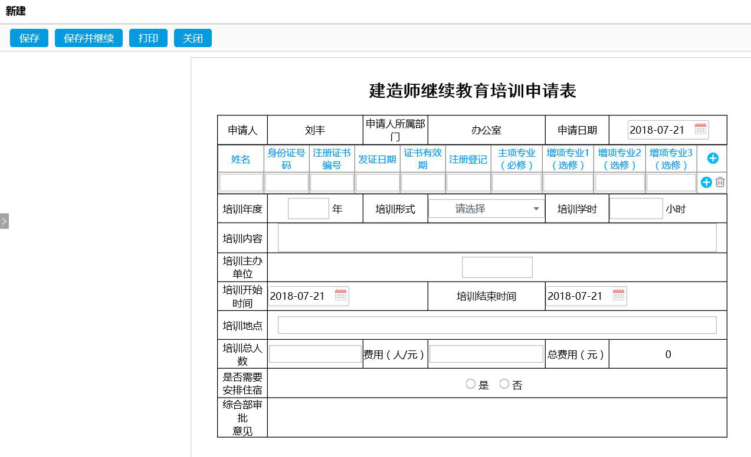Click the 培训地点 input field
Viewport: 751px width, 457px height.
click(x=497, y=325)
